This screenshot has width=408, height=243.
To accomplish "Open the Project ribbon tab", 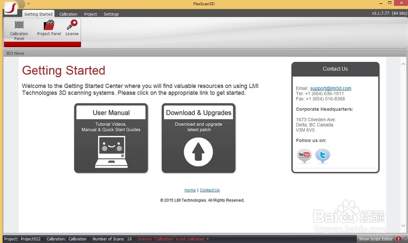I will click(x=91, y=14).
